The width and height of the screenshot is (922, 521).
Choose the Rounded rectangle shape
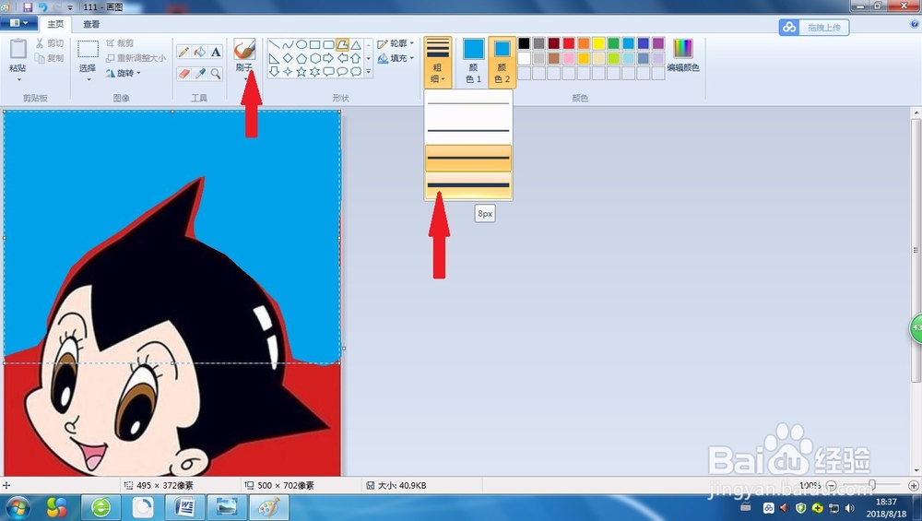(328, 44)
